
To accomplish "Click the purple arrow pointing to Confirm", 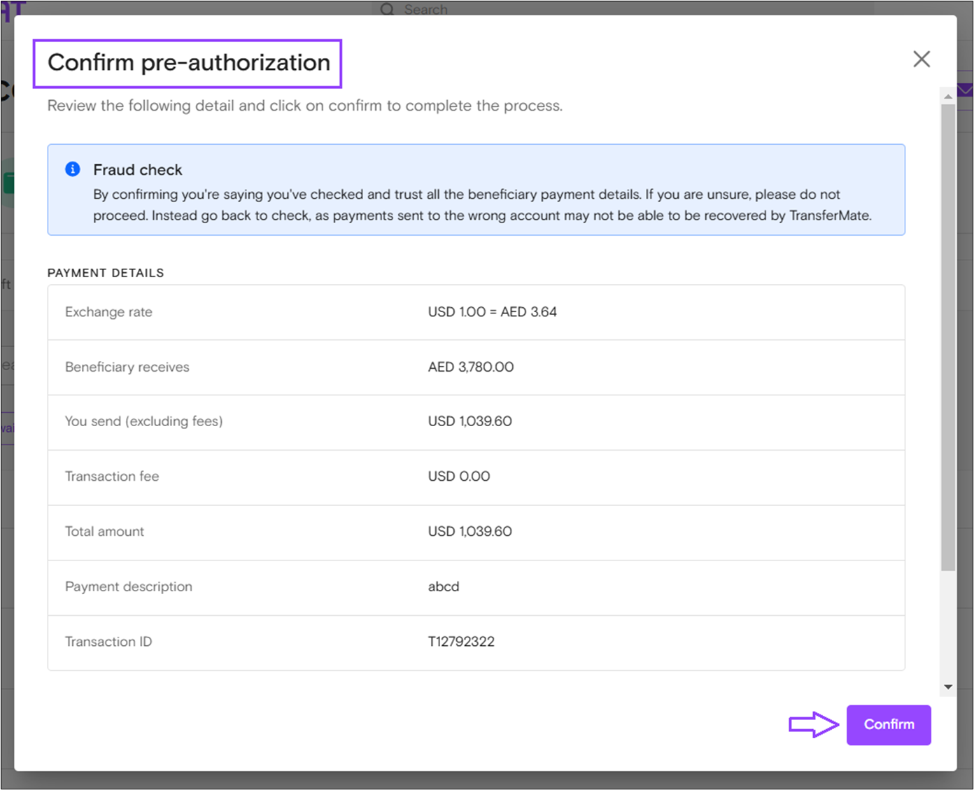I will coord(813,725).
